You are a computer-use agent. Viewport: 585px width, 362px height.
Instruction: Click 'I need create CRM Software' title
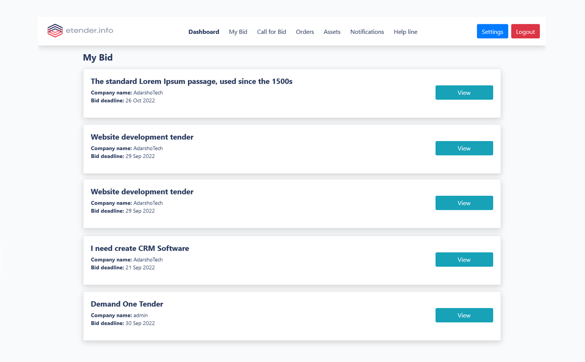point(140,248)
